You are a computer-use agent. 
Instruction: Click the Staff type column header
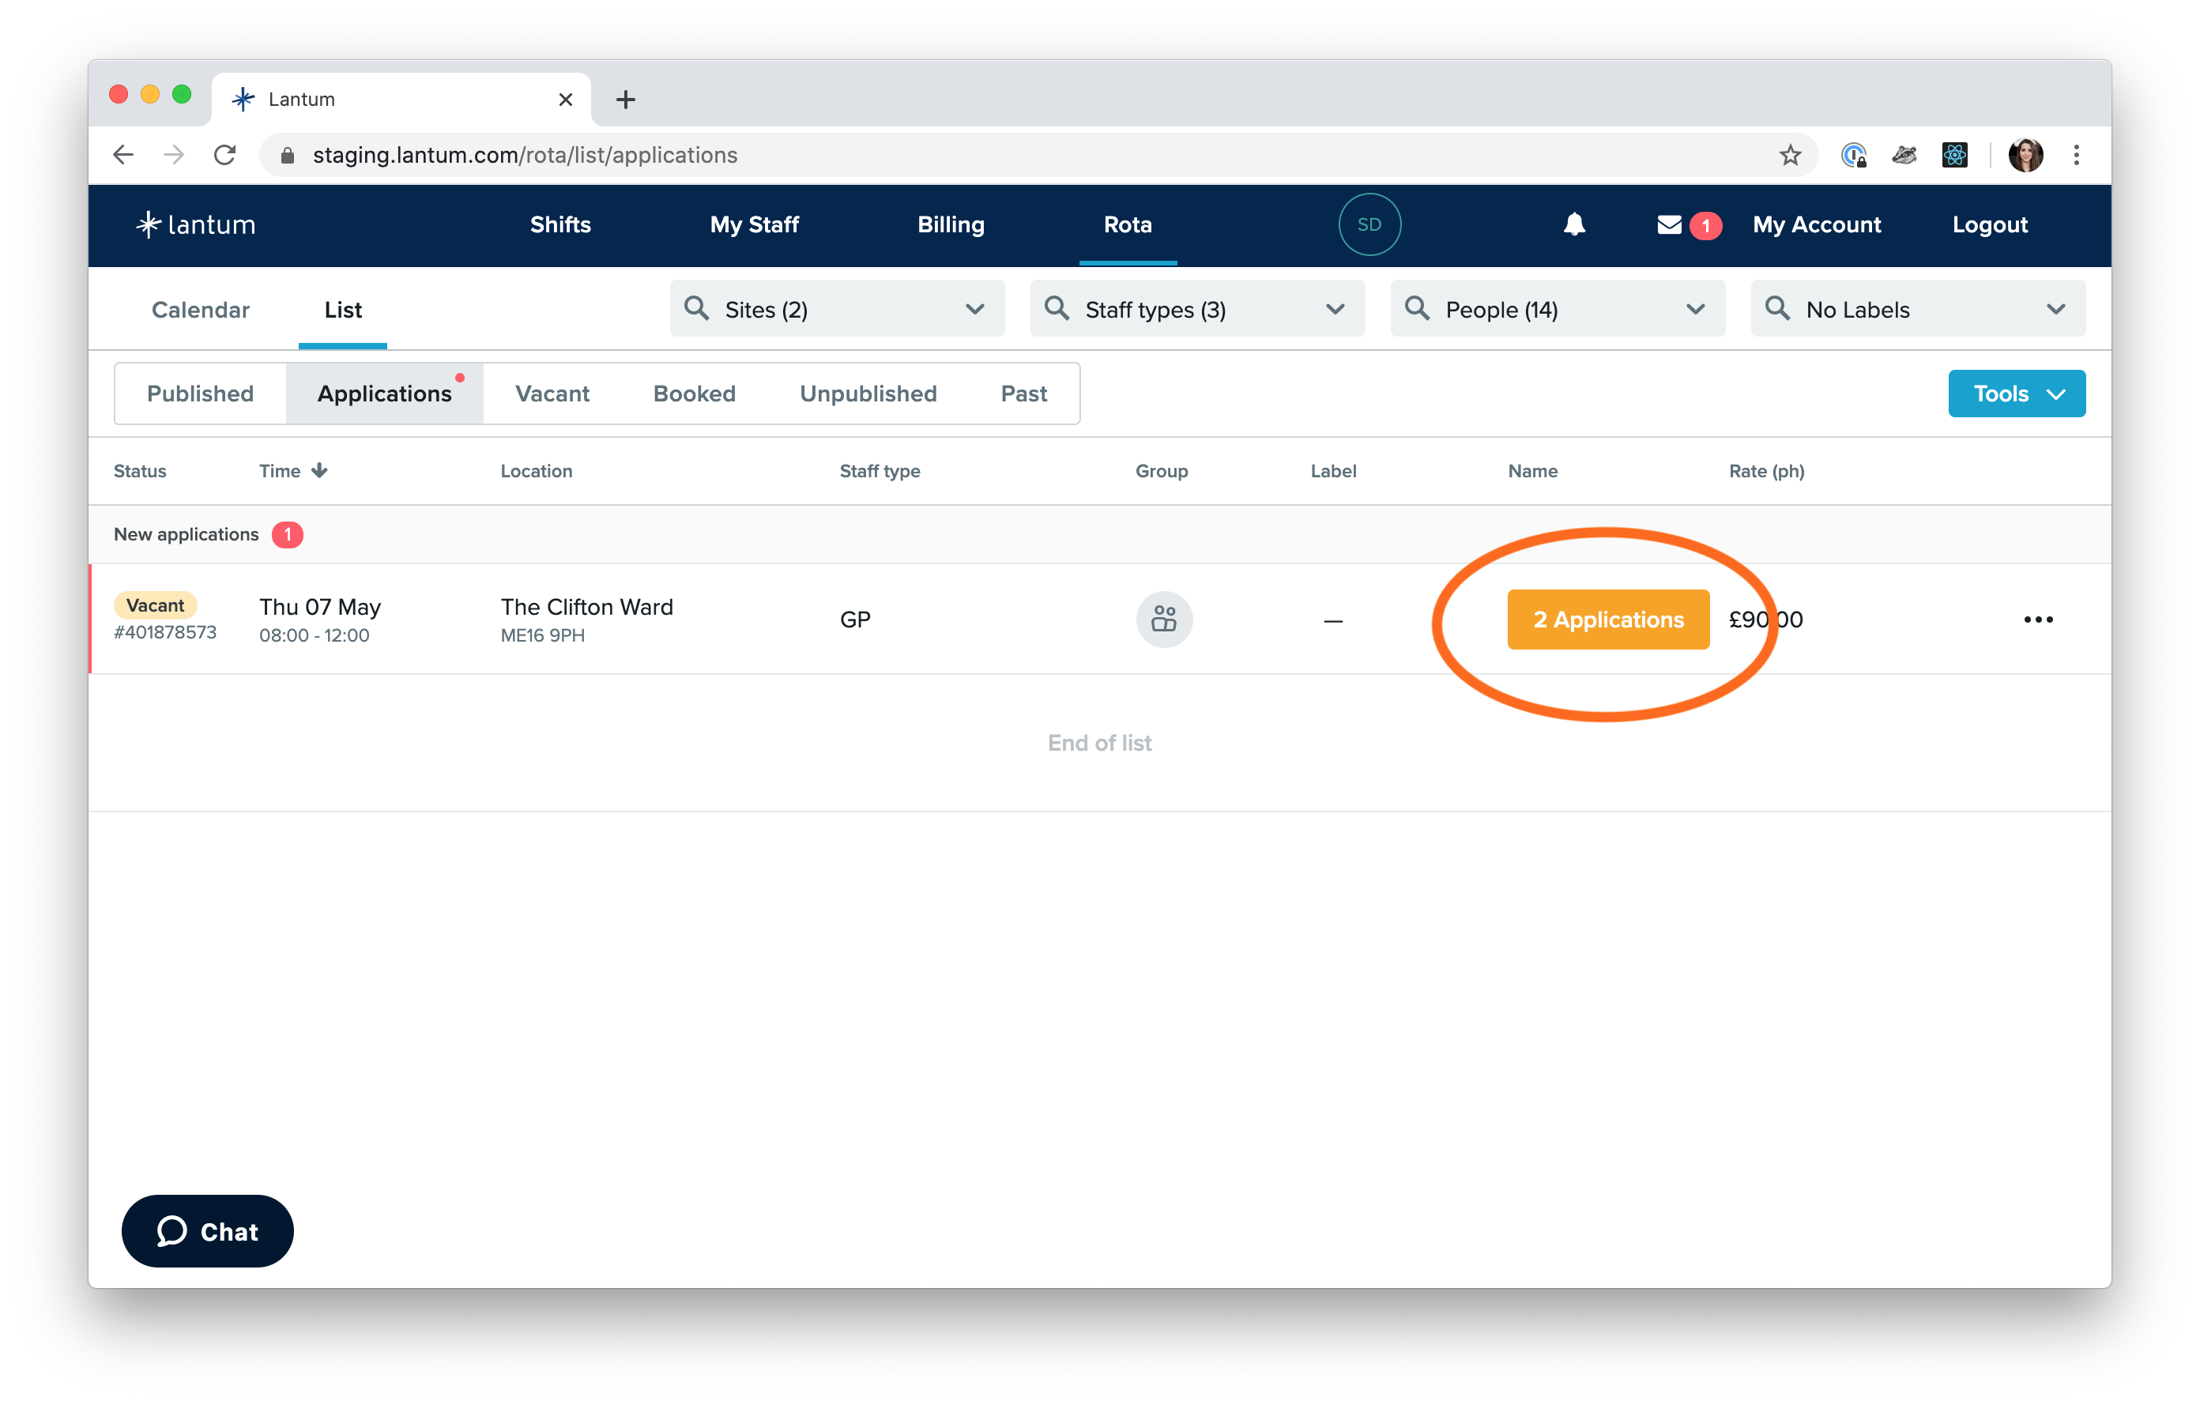click(880, 472)
